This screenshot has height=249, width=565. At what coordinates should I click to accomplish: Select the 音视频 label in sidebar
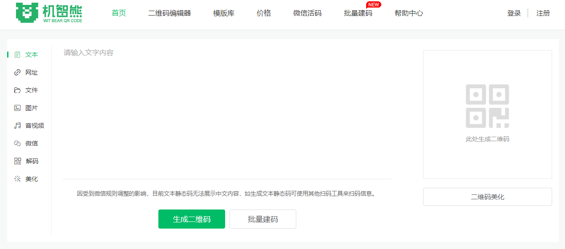[35, 126]
